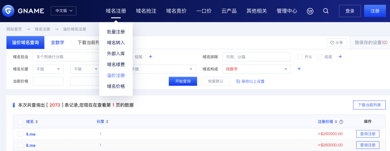Open 一口价 in the top navigation
The width and height of the screenshot is (390, 151).
[x=204, y=11]
